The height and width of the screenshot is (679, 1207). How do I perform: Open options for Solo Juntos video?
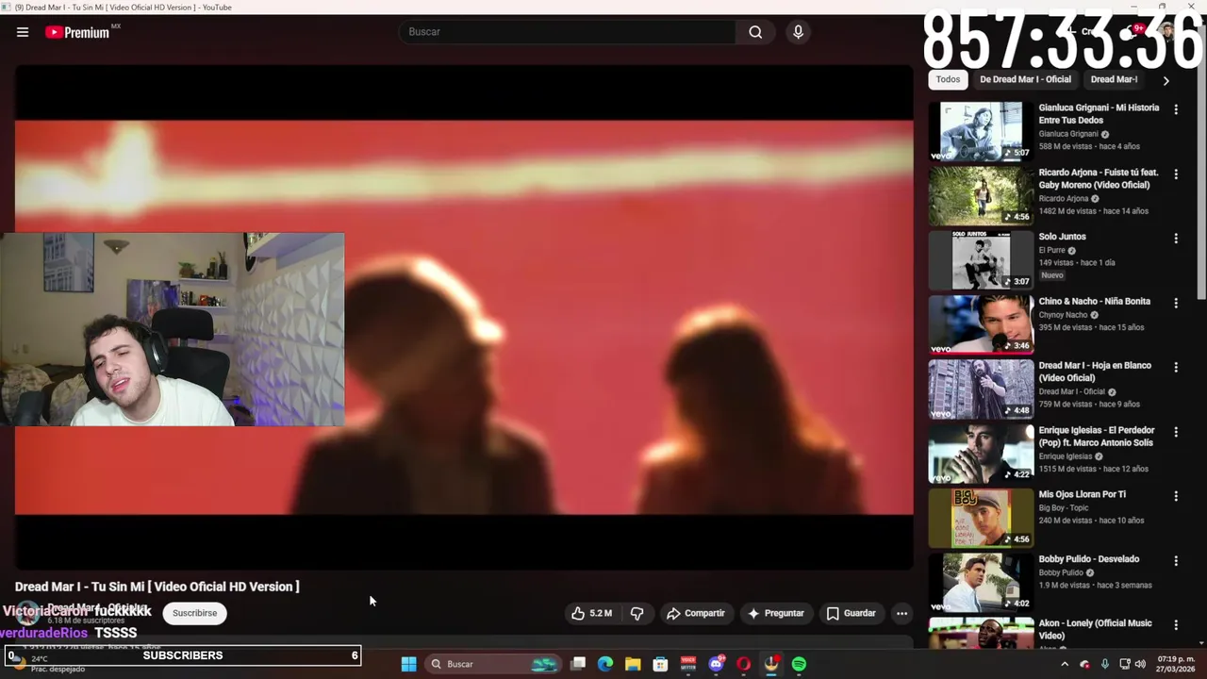point(1175,239)
